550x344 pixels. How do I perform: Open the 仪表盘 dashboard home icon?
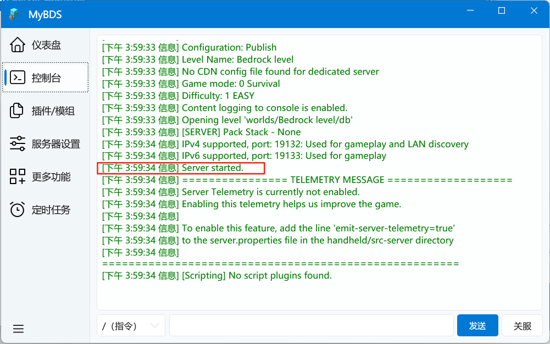(18, 45)
